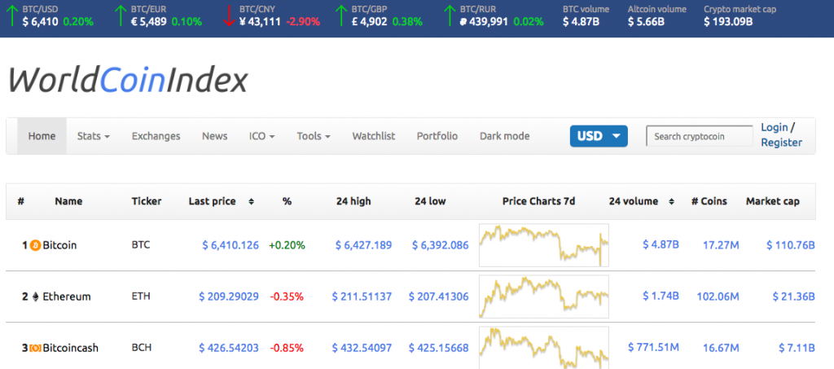Click the # Coins column header
Screen dimensions: 834x369
[709, 201]
